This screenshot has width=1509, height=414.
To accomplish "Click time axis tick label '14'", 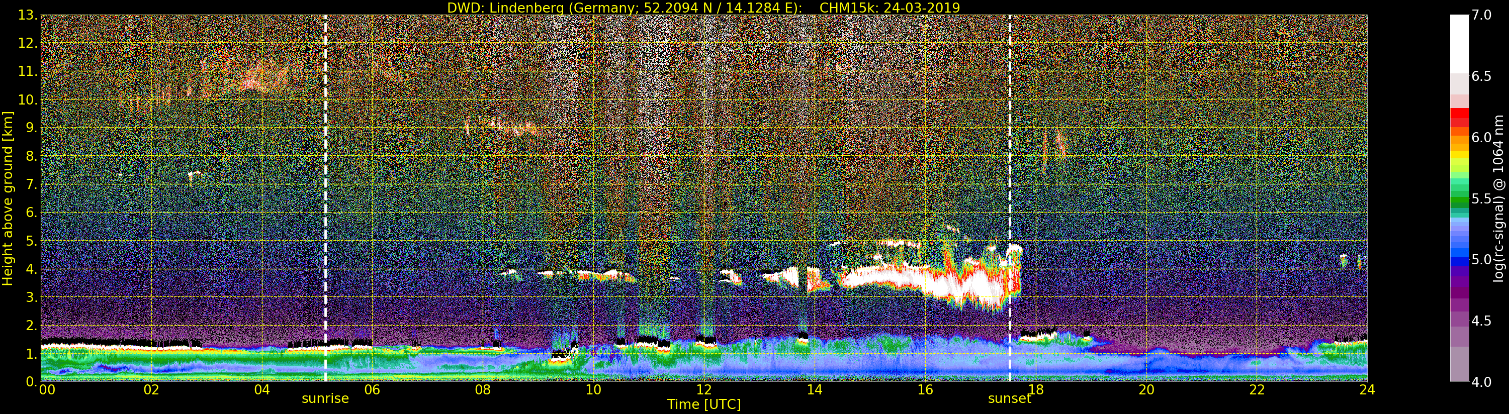I will click(x=815, y=390).
